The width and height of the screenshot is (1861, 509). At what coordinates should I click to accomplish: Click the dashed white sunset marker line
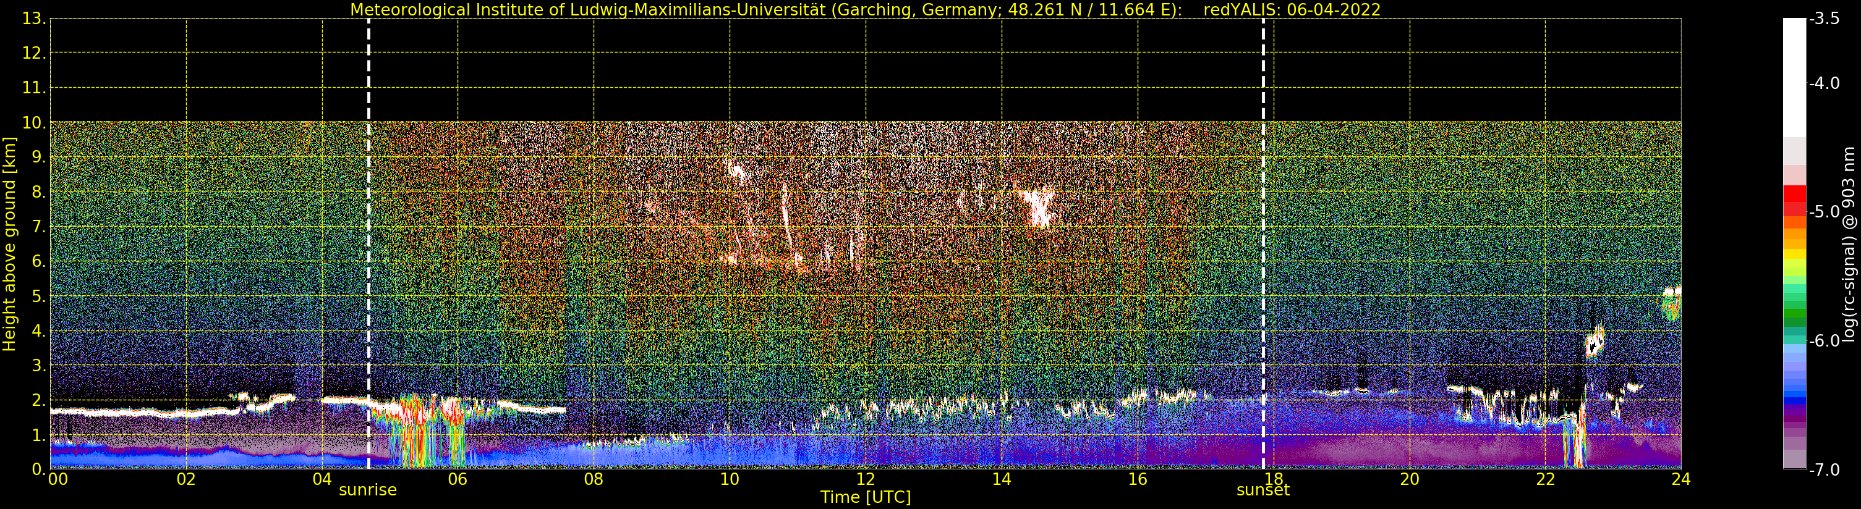tap(1264, 244)
